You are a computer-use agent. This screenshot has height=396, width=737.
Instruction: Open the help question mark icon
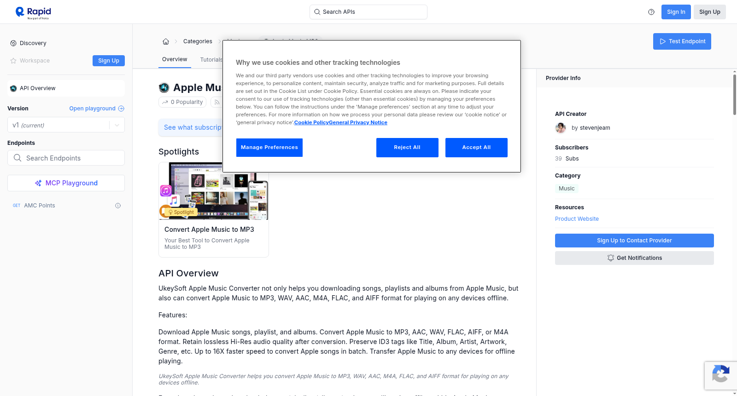pyautogui.click(x=651, y=12)
